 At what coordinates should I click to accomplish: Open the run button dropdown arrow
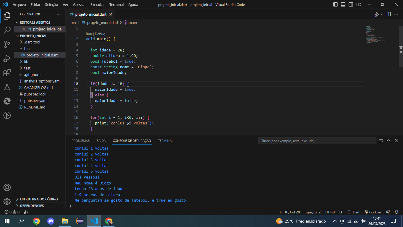pyautogui.click(x=382, y=14)
